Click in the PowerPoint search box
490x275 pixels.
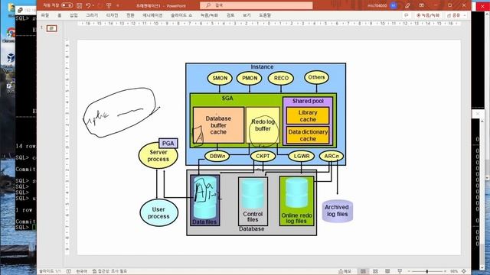pos(256,5)
